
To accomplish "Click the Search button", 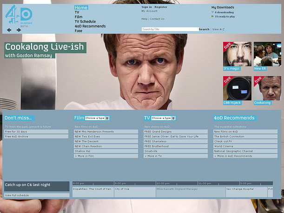I will click(x=204, y=29).
